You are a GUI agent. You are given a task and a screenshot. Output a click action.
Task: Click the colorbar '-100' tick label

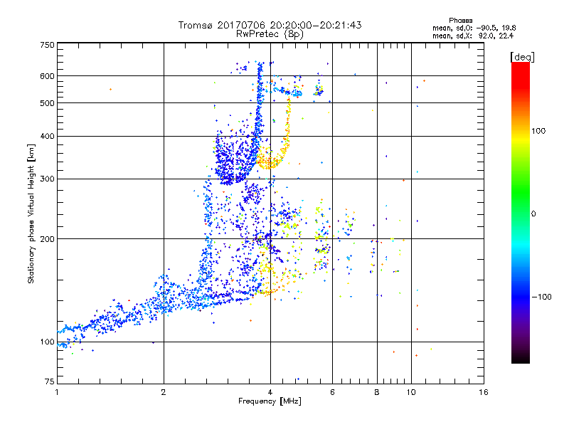coord(542,297)
